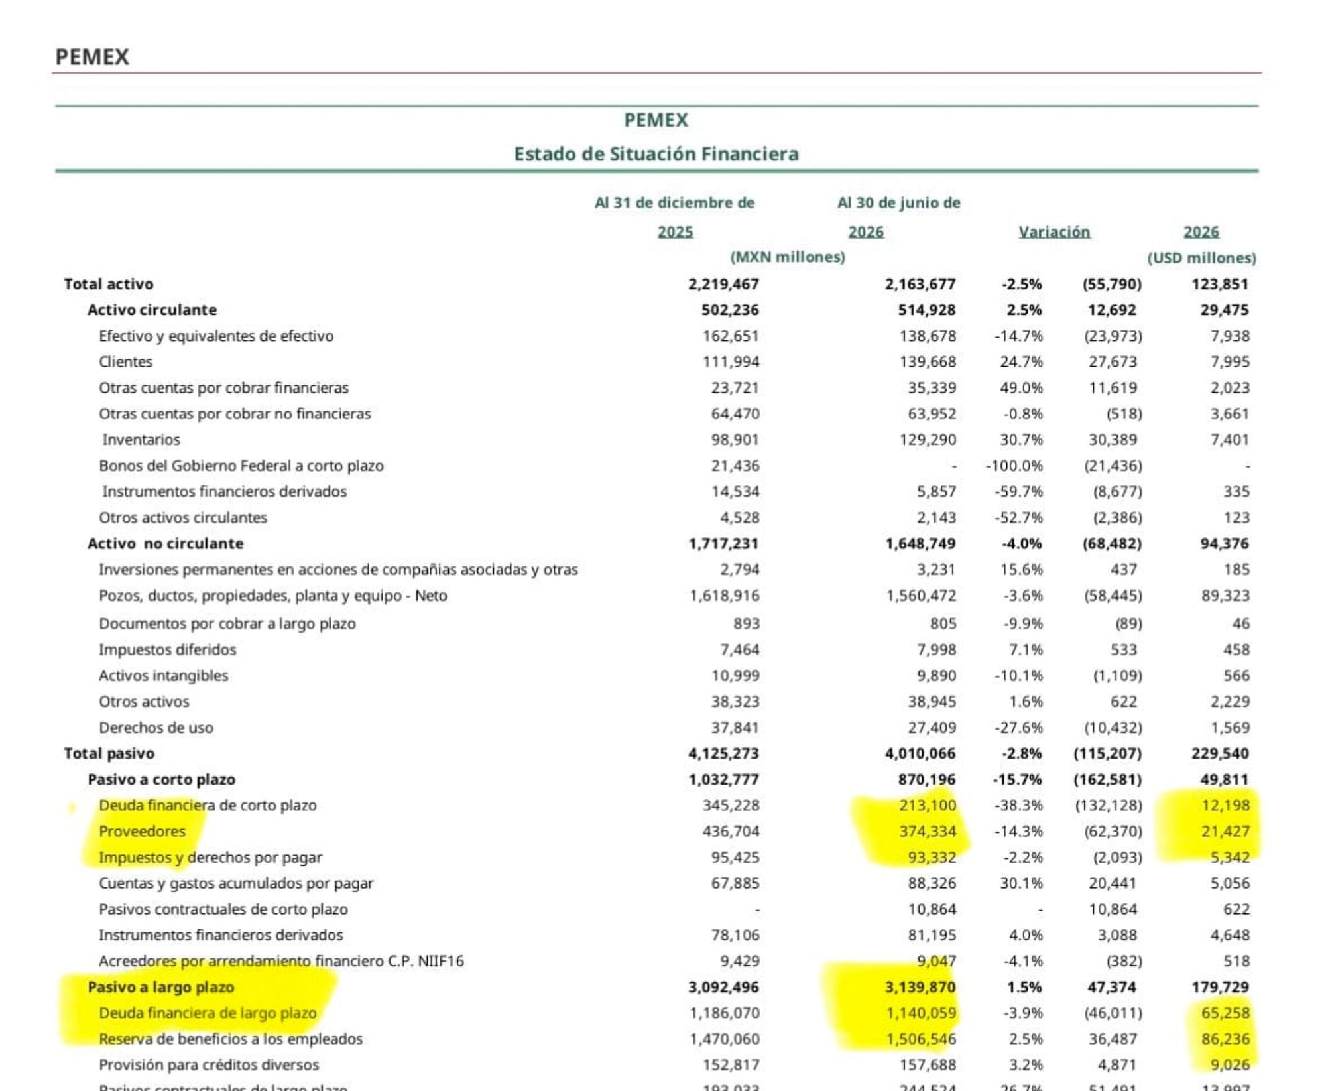This screenshot has width=1326, height=1091.
Task: Click the "Pasivo a corto plazo" label
Action: (x=162, y=779)
